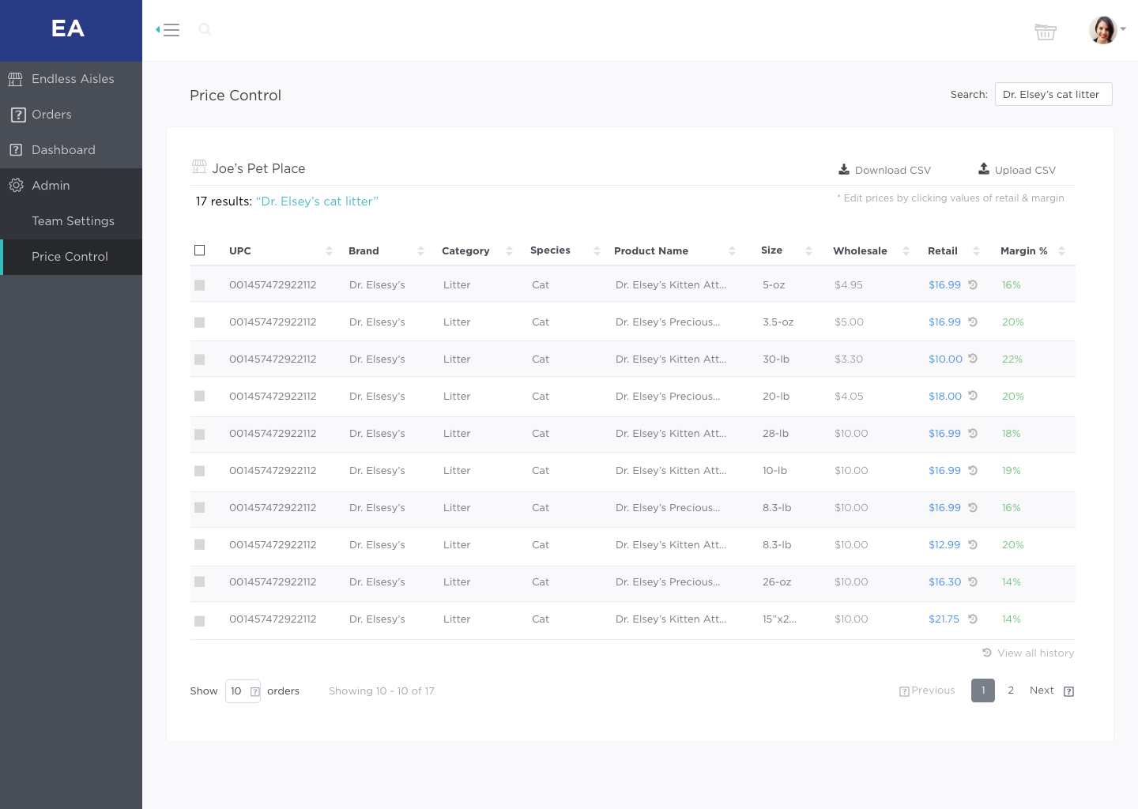This screenshot has width=1138, height=809.
Task: Click the Admin gear icon in sidebar
Action: (16, 186)
